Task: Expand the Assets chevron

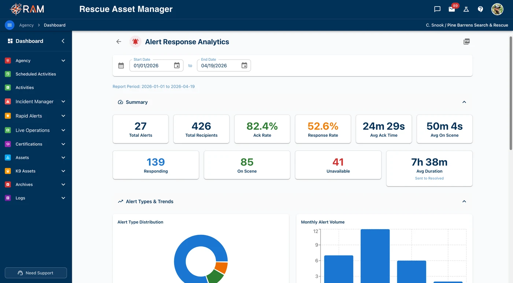Action: tap(63, 158)
